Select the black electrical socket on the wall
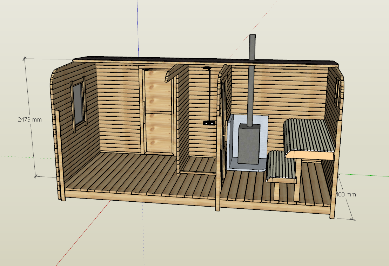 point(209,123)
